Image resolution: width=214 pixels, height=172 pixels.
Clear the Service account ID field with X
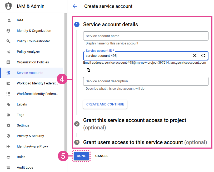click(195, 55)
